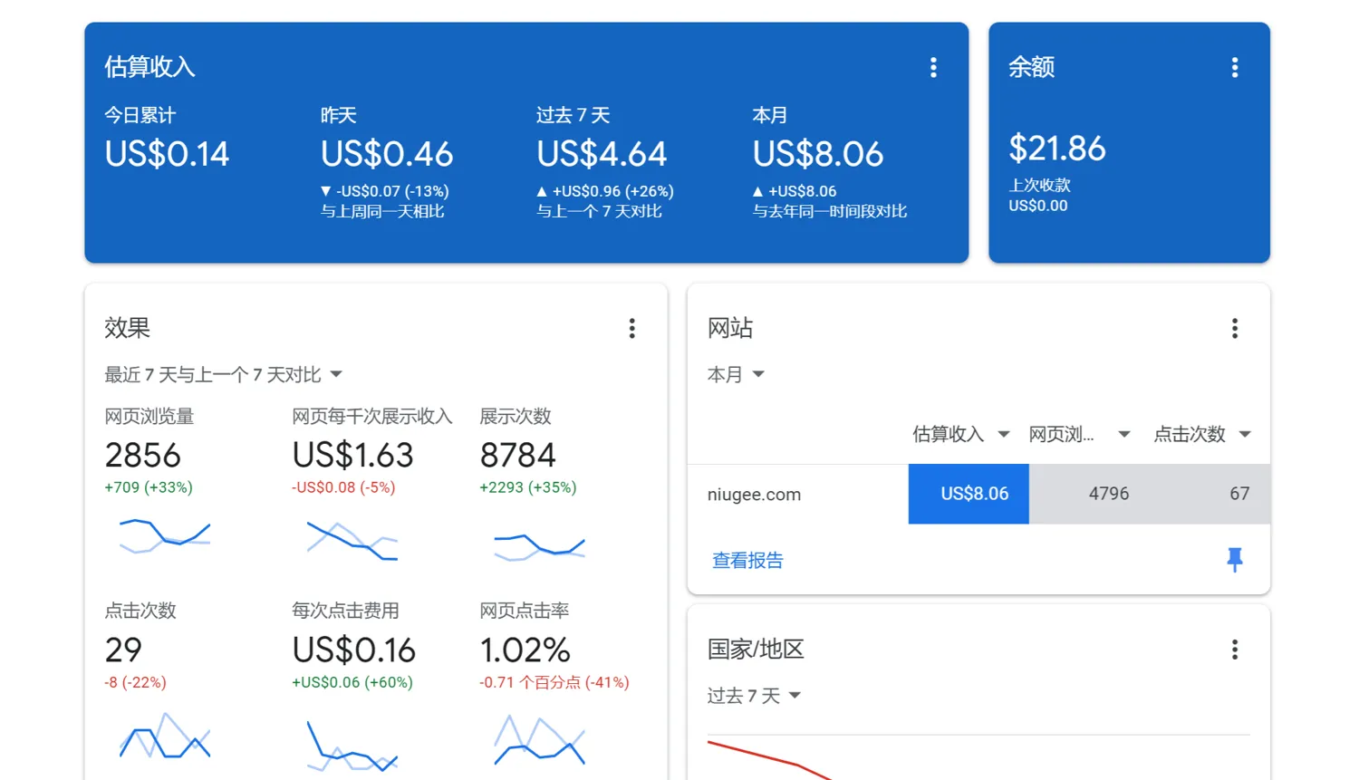Click the US$1.63 RPM value
1359x780 pixels.
(352, 455)
